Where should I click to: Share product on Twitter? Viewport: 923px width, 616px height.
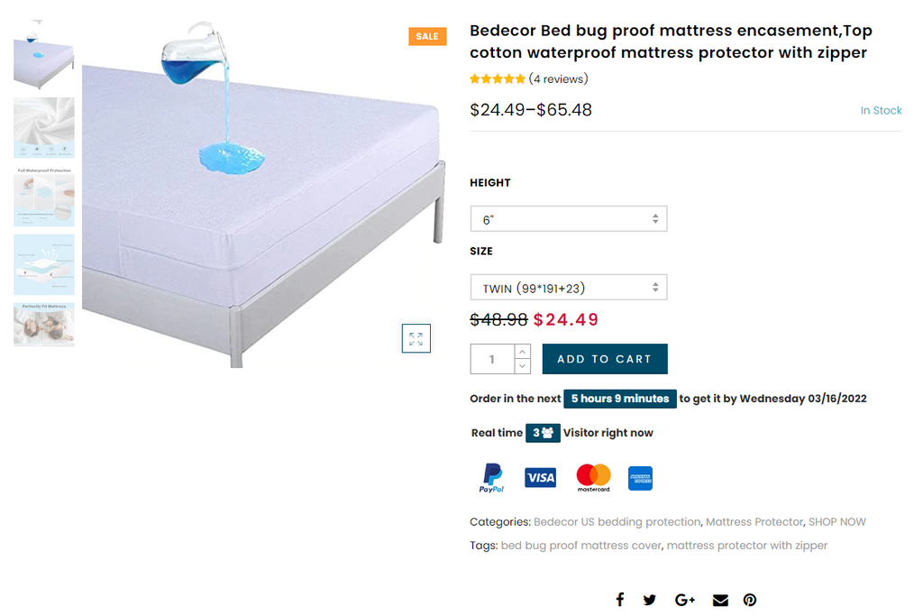tap(650, 600)
